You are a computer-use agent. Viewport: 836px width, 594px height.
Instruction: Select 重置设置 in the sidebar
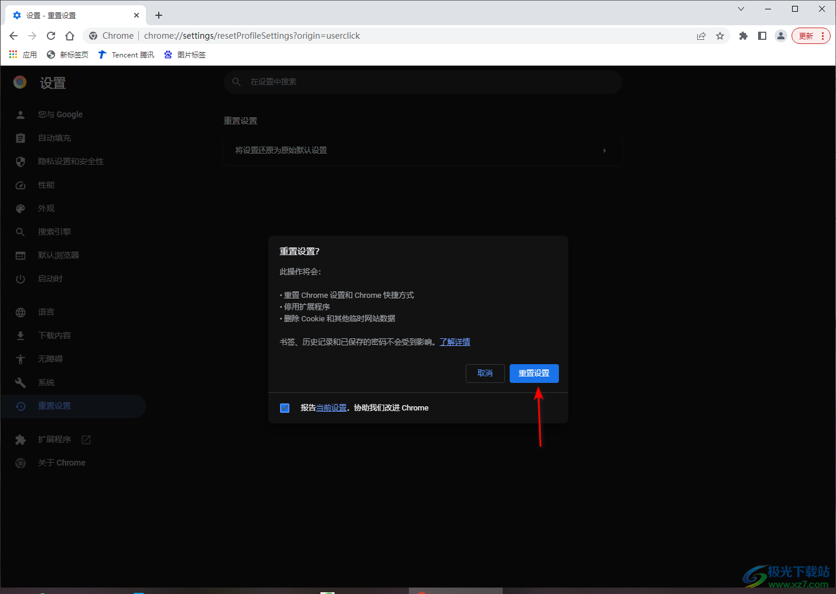pyautogui.click(x=73, y=406)
